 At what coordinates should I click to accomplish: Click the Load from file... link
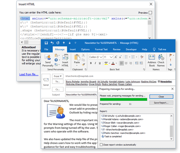(29, 74)
